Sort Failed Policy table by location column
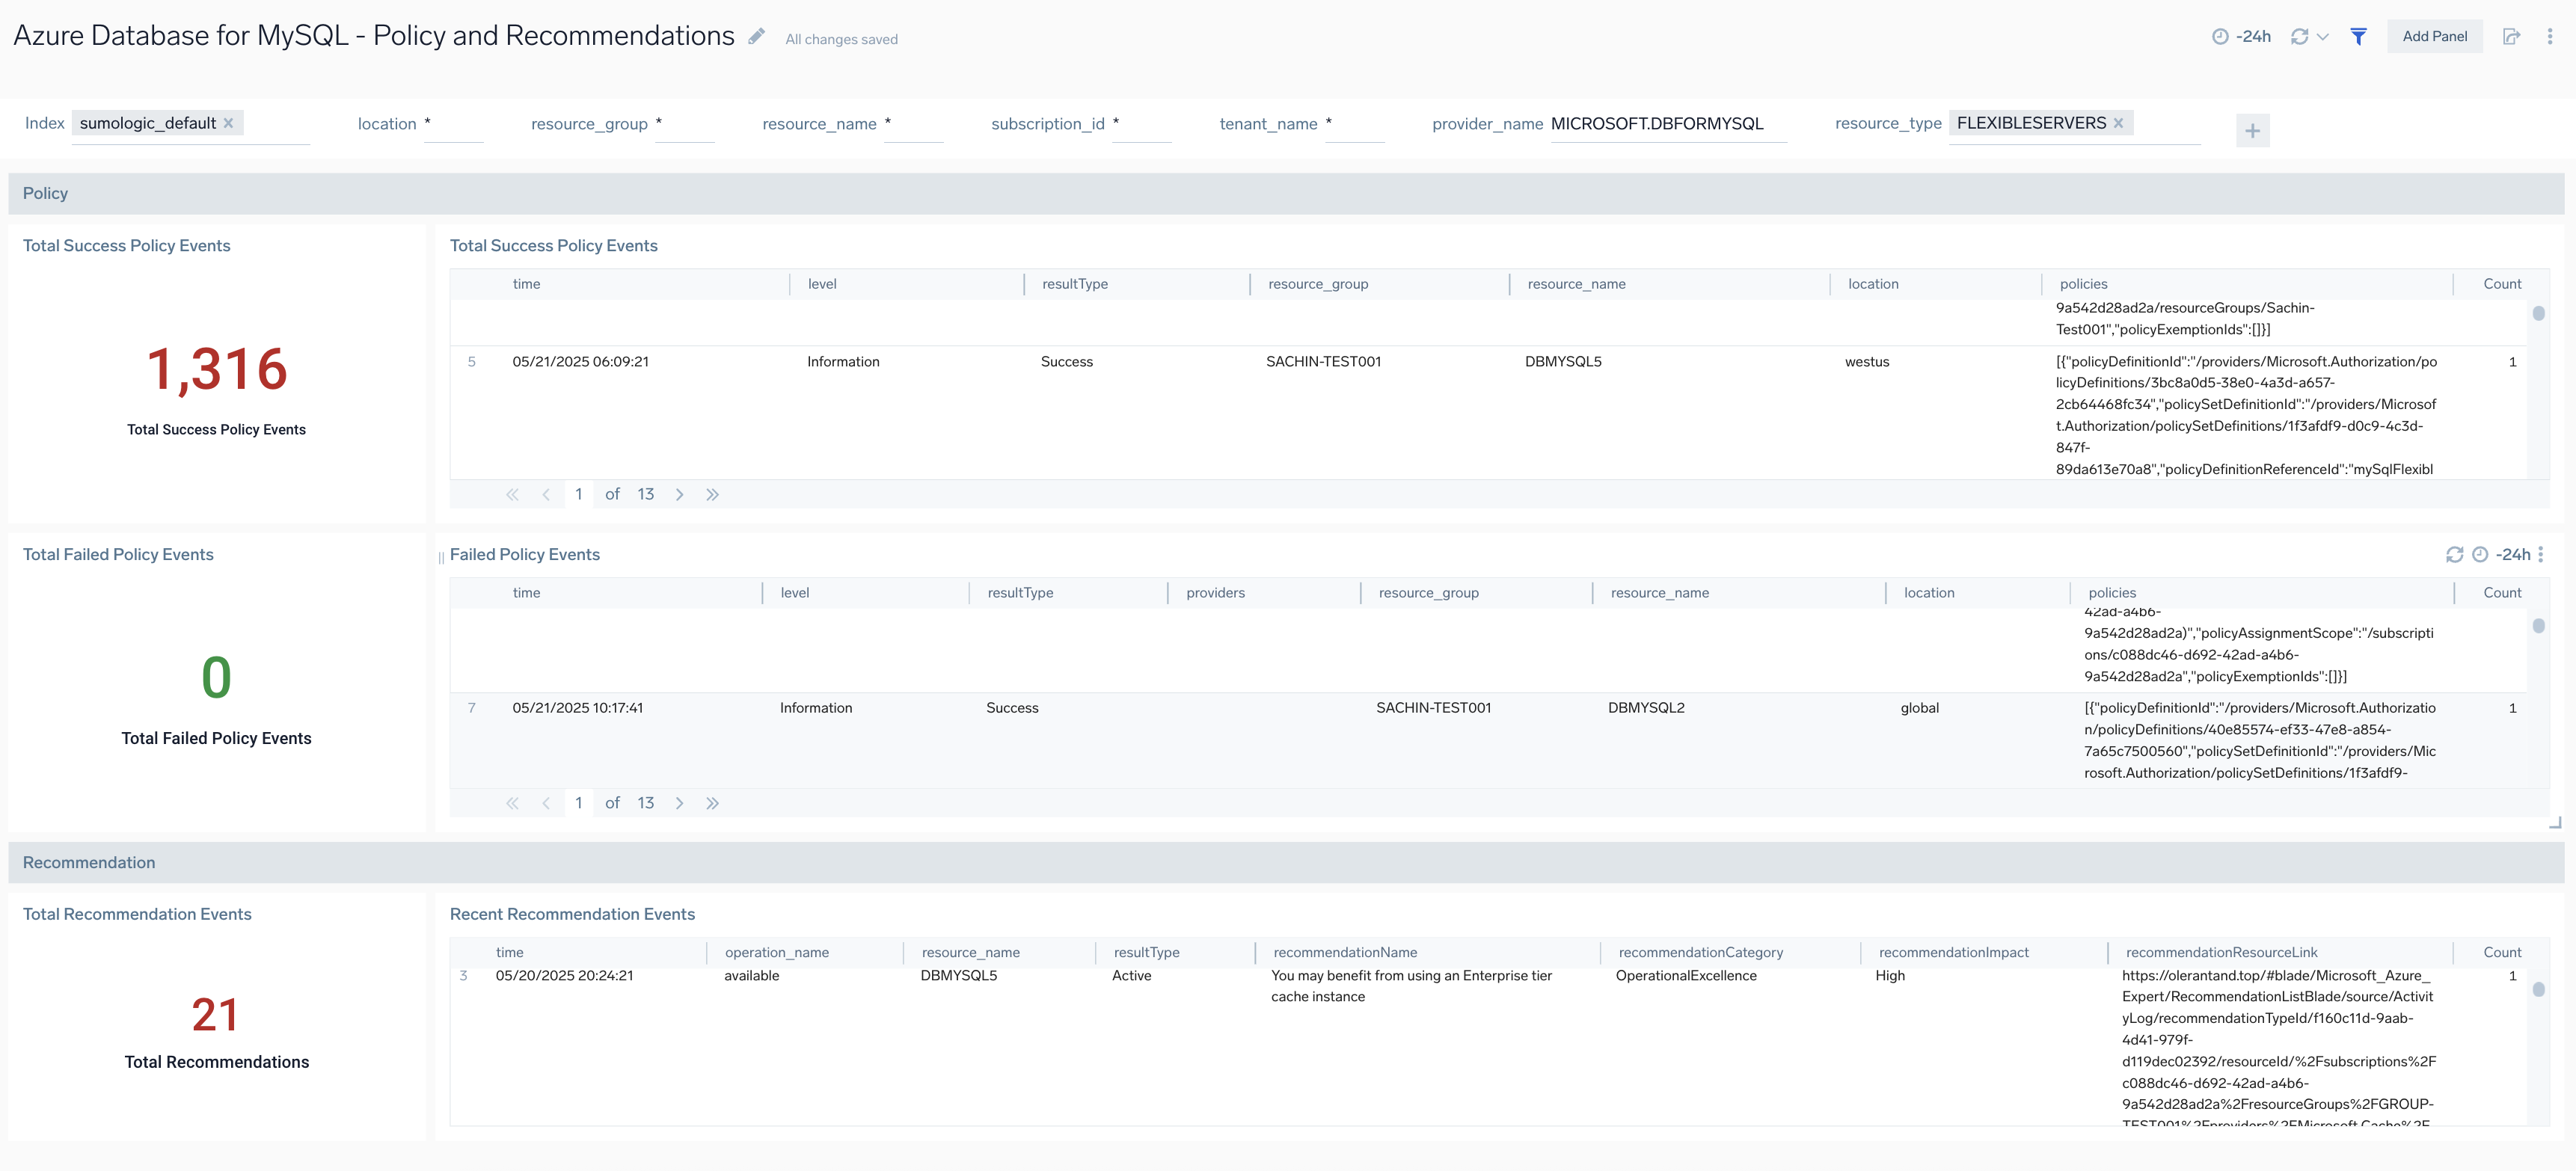 click(1928, 593)
